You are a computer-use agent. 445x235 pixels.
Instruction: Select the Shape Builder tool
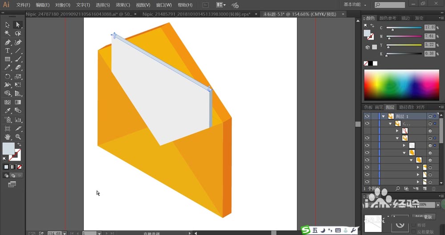click(8, 93)
